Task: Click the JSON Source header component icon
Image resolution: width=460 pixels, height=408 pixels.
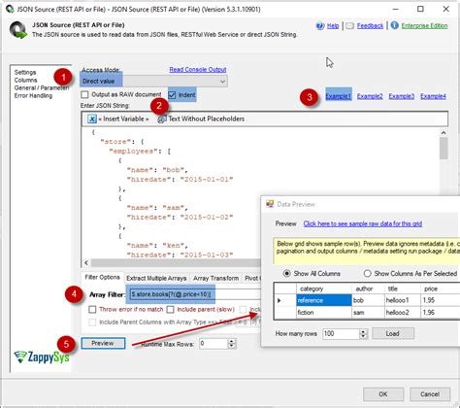Action: point(18,30)
